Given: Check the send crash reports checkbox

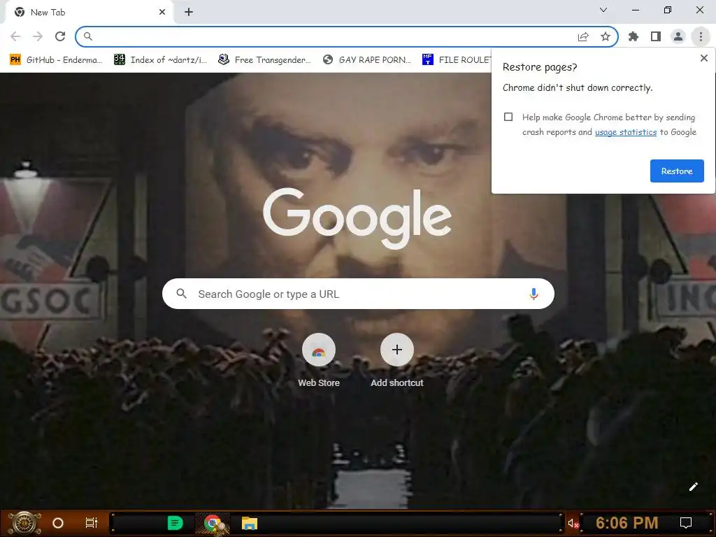Looking at the screenshot, I should click(x=508, y=117).
